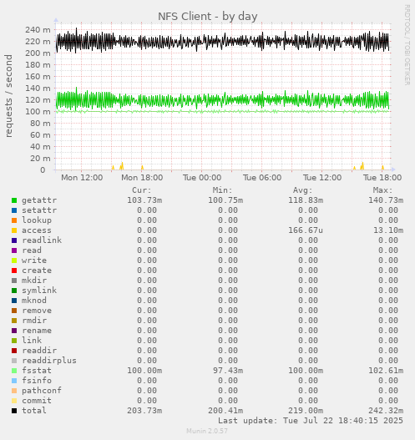The width and height of the screenshot is (415, 440).
Task: Click the blue setattr legend swatch
Action: (14, 210)
